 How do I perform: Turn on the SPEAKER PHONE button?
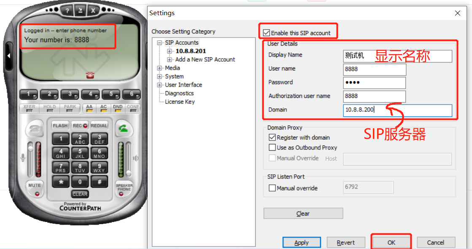(x=124, y=189)
